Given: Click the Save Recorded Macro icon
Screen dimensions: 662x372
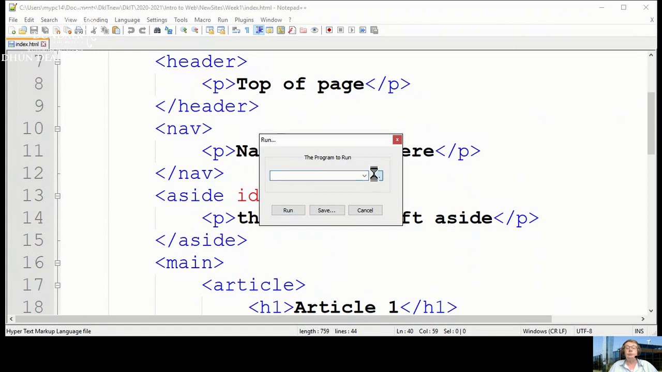Looking at the screenshot, I should pyautogui.click(x=374, y=30).
